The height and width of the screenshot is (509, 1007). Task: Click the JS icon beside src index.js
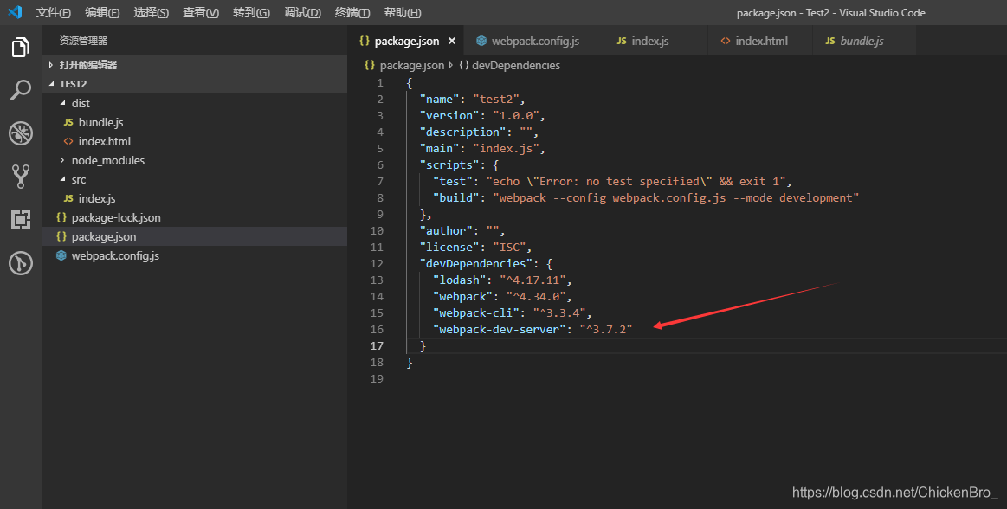pyautogui.click(x=68, y=198)
